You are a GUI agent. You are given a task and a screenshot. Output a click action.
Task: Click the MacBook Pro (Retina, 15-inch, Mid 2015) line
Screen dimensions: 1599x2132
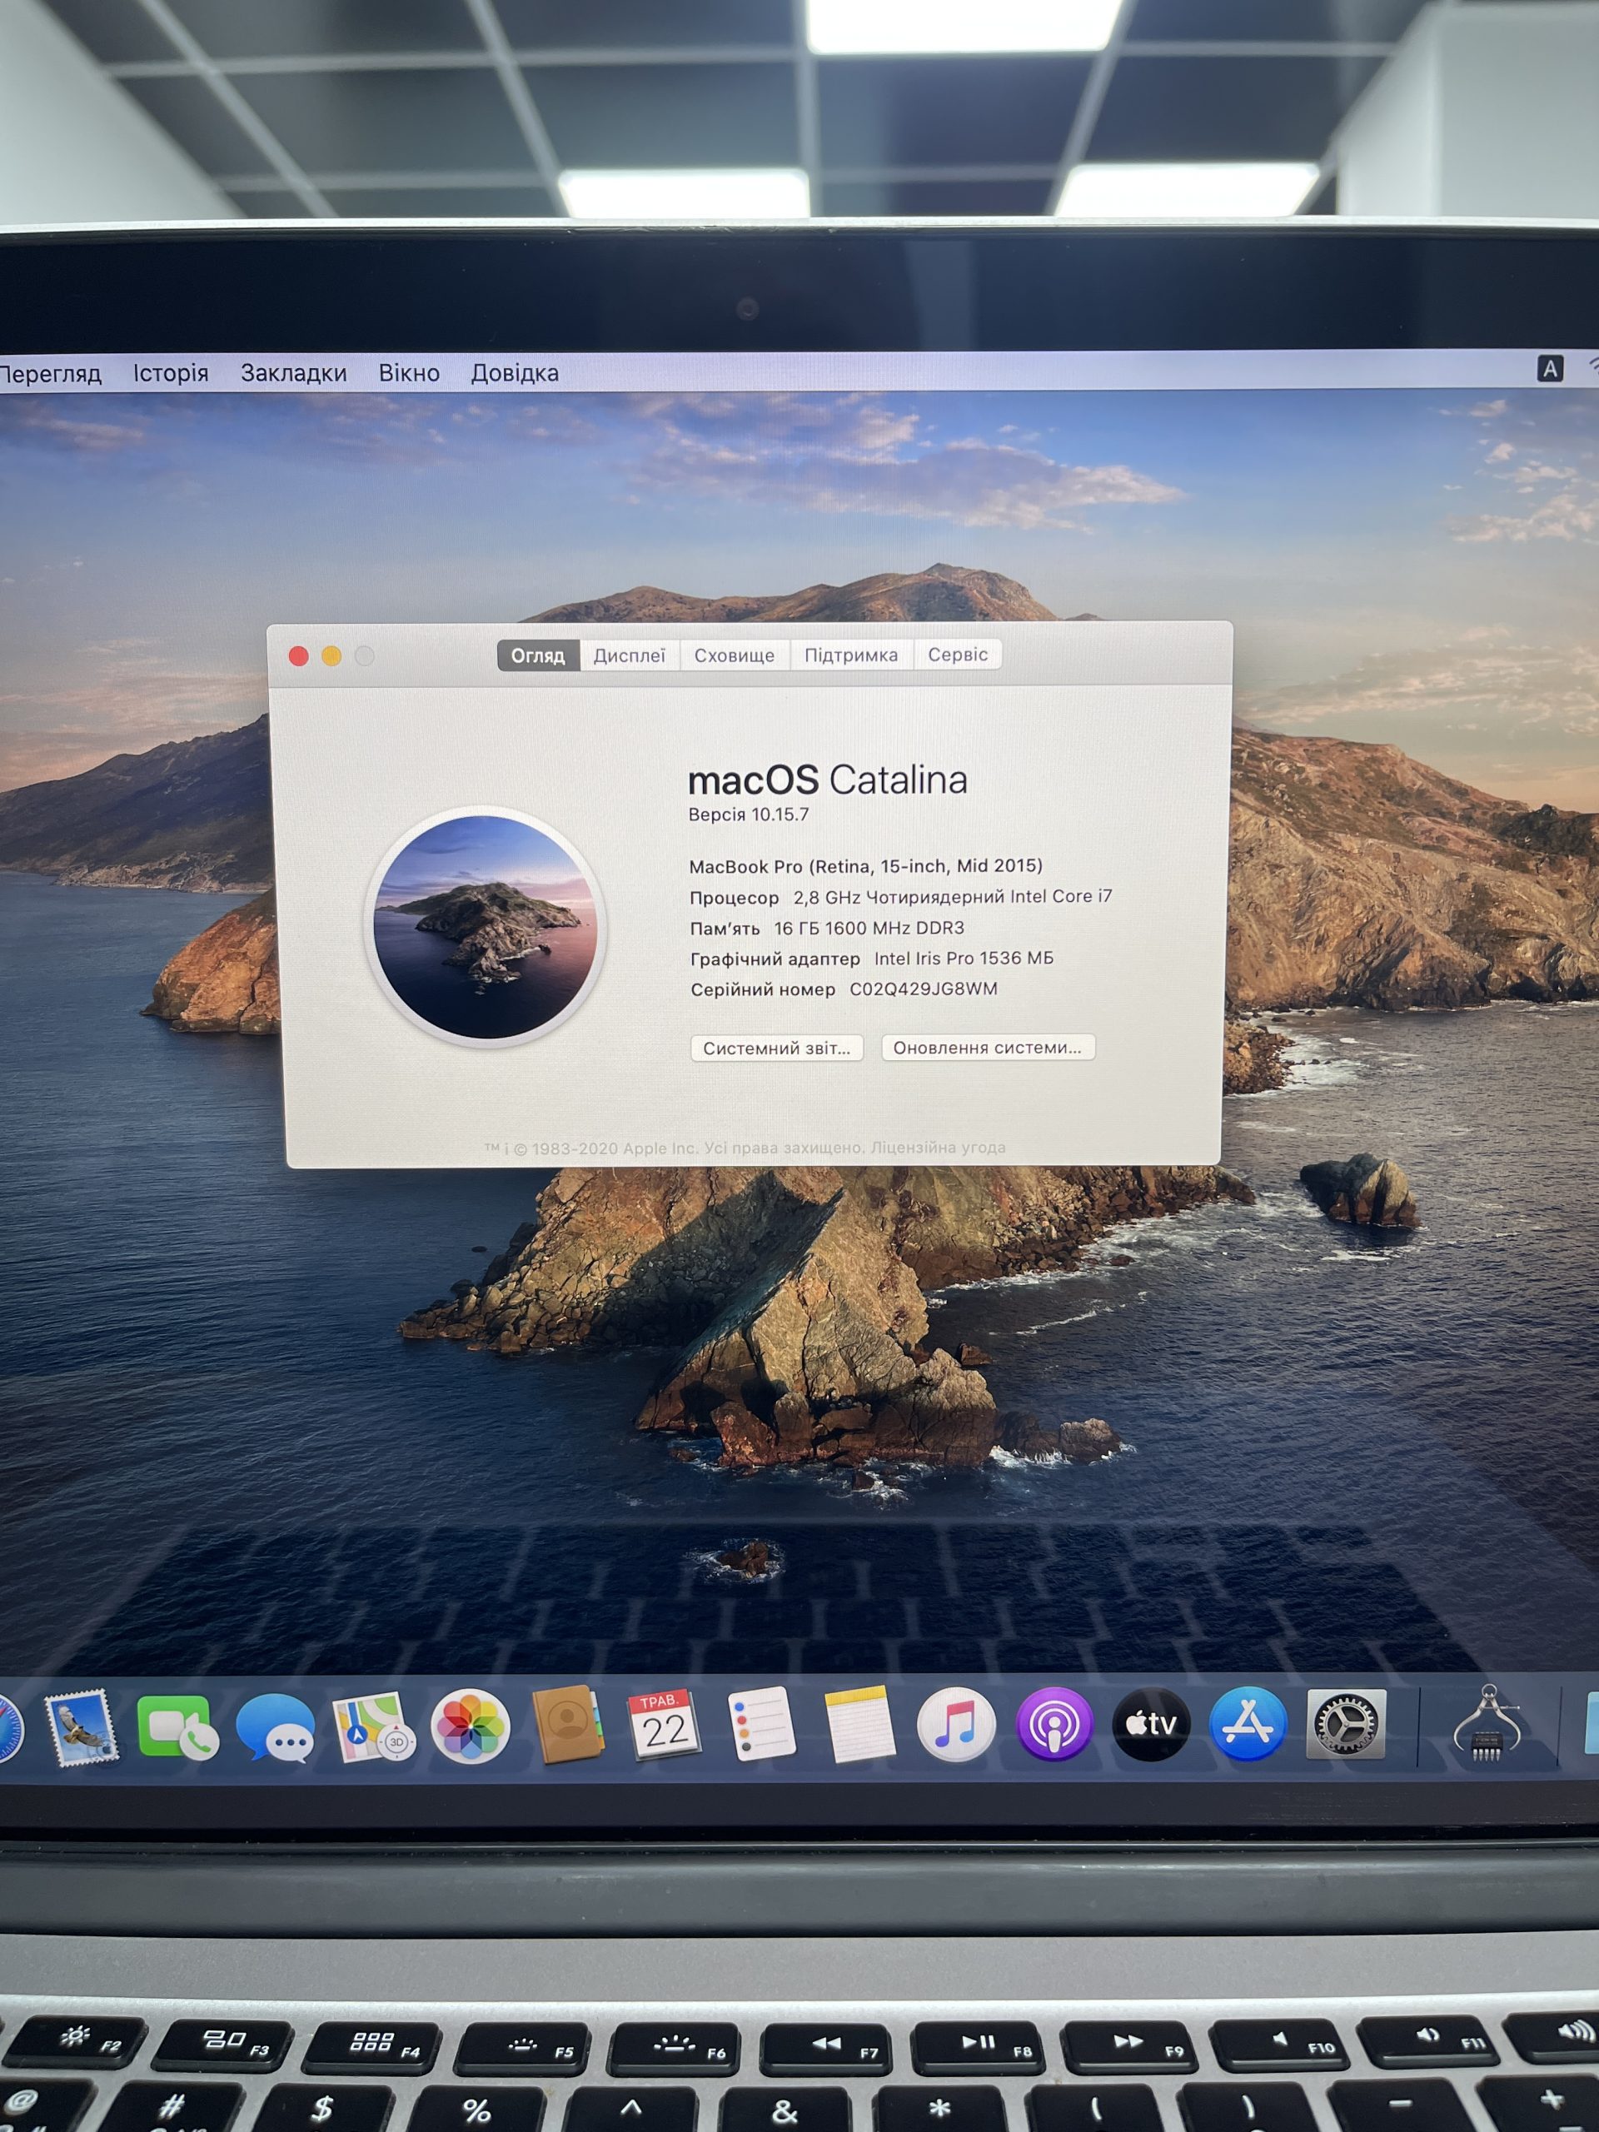tap(865, 865)
